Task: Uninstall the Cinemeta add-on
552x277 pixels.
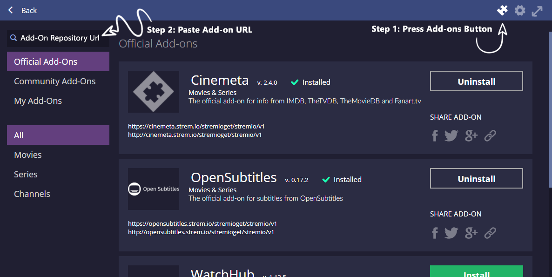Action: (476, 81)
